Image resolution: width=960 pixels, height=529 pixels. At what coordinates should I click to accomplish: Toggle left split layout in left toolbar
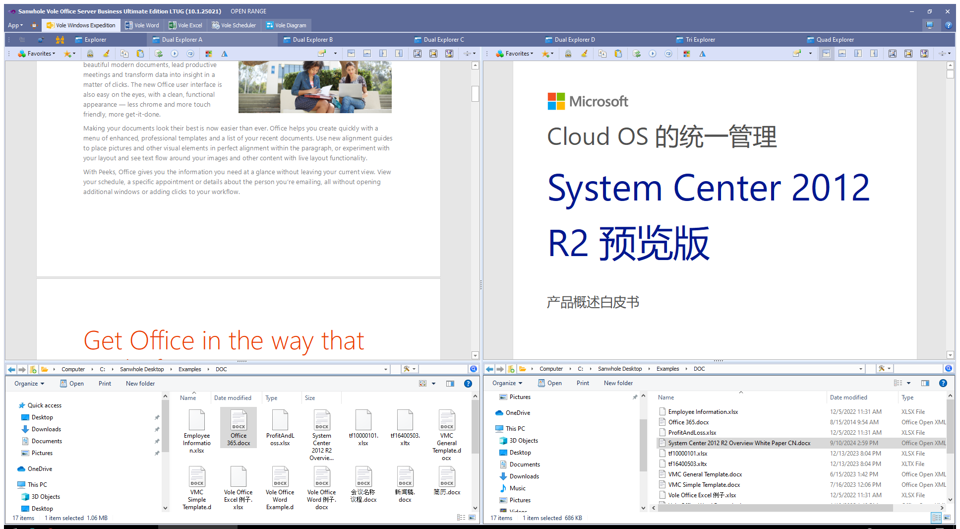[383, 54]
